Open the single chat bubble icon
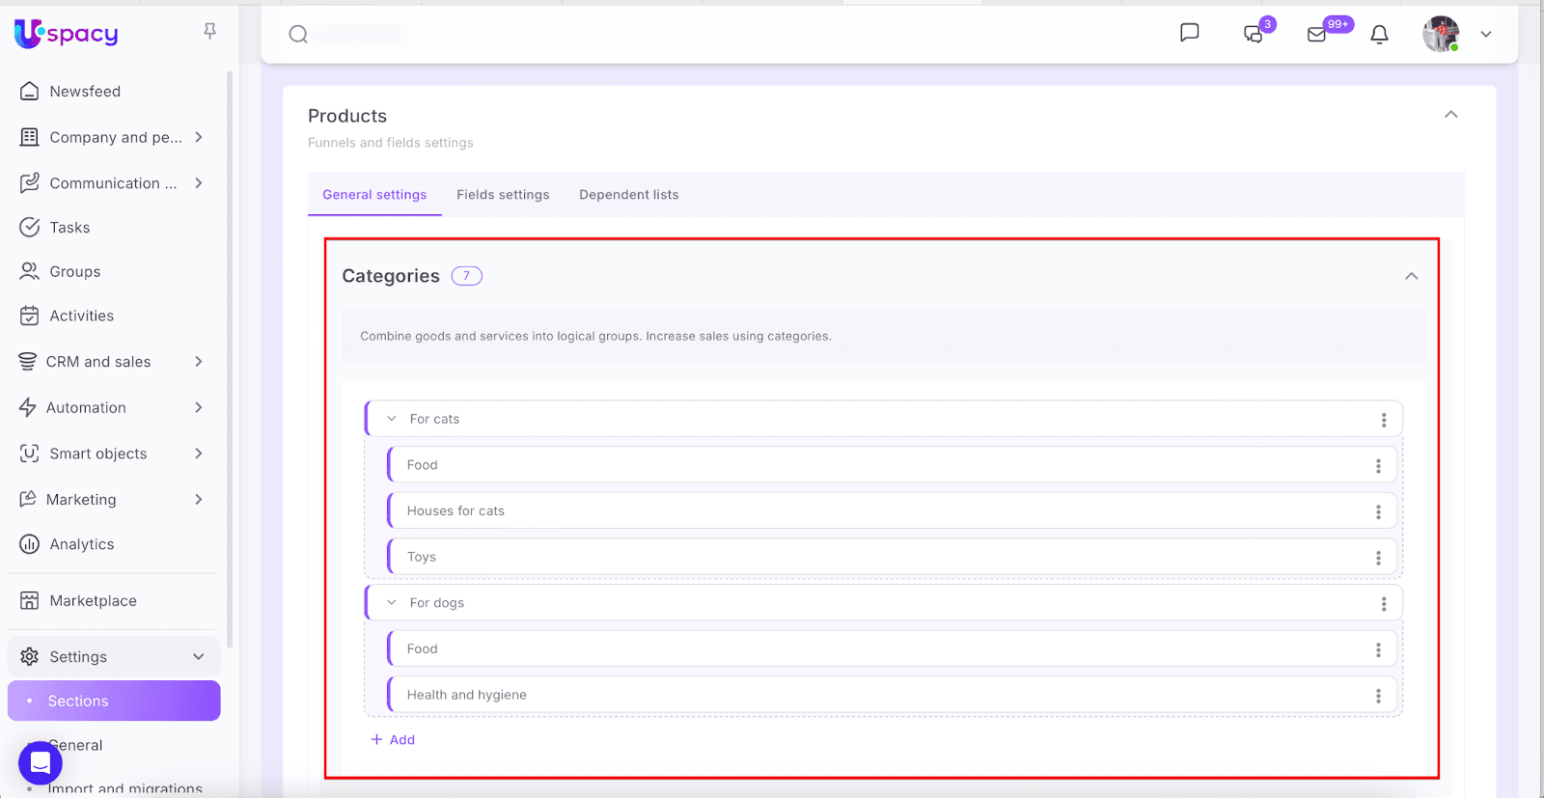Image resolution: width=1544 pixels, height=798 pixels. (x=1189, y=34)
